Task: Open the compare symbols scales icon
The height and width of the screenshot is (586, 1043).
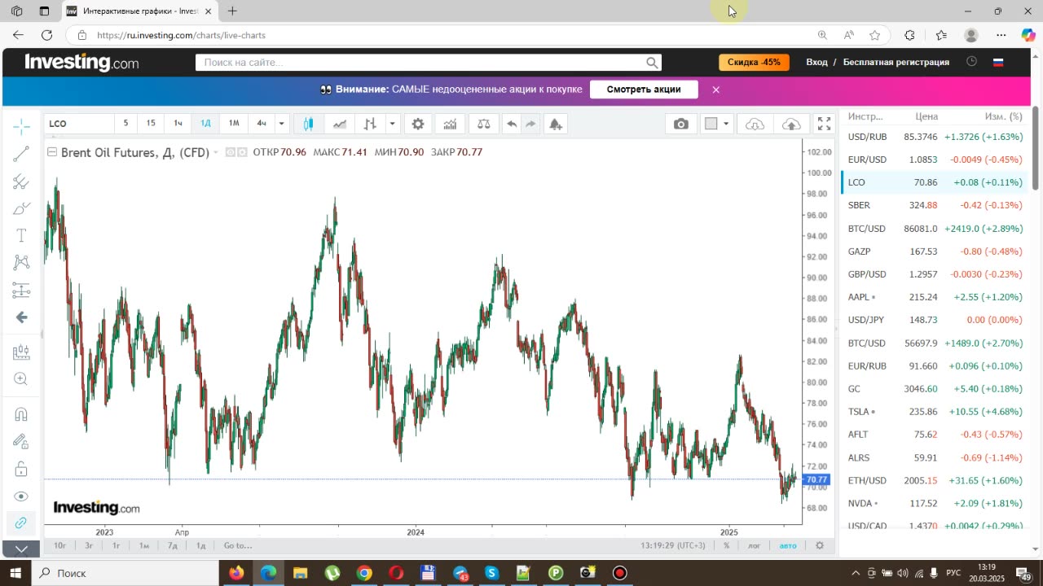Action: point(484,124)
